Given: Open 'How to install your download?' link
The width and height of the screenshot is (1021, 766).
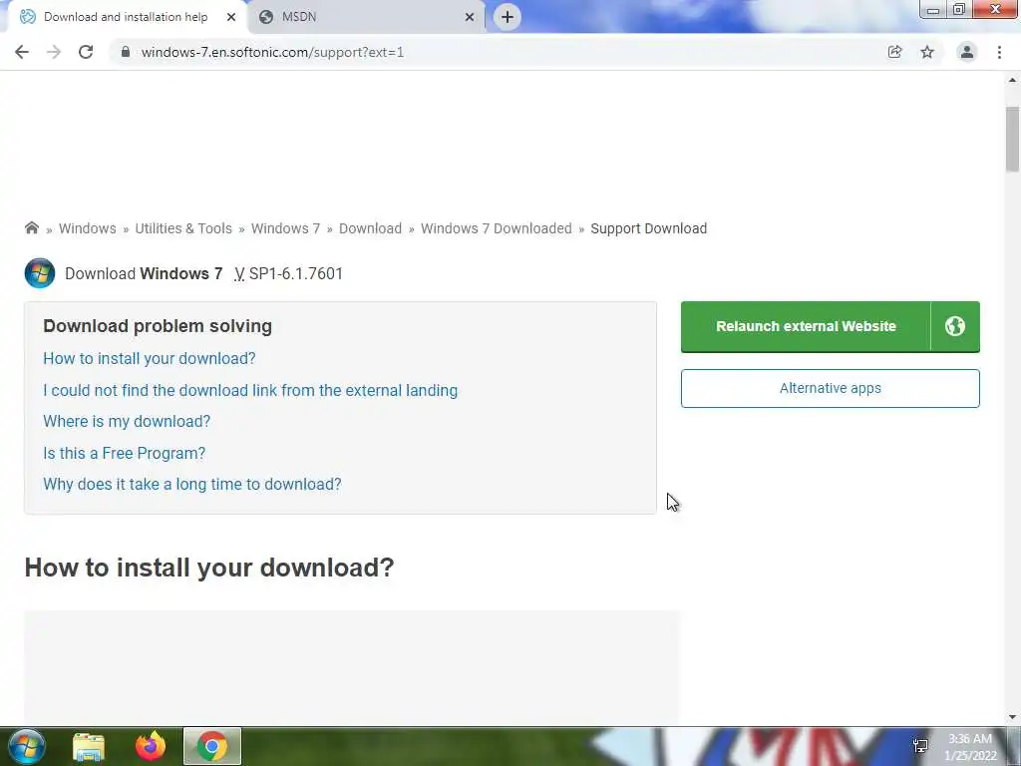Looking at the screenshot, I should (150, 358).
